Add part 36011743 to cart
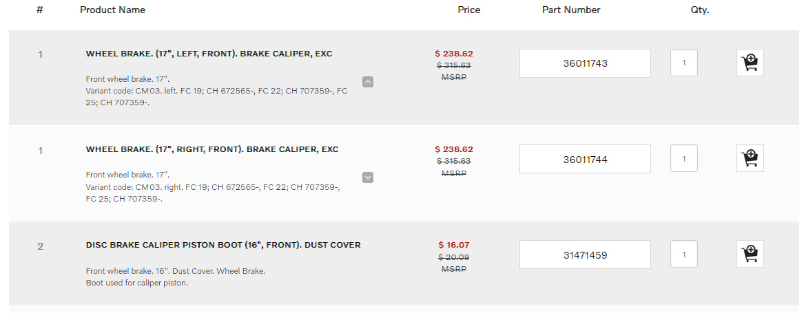 750,63
